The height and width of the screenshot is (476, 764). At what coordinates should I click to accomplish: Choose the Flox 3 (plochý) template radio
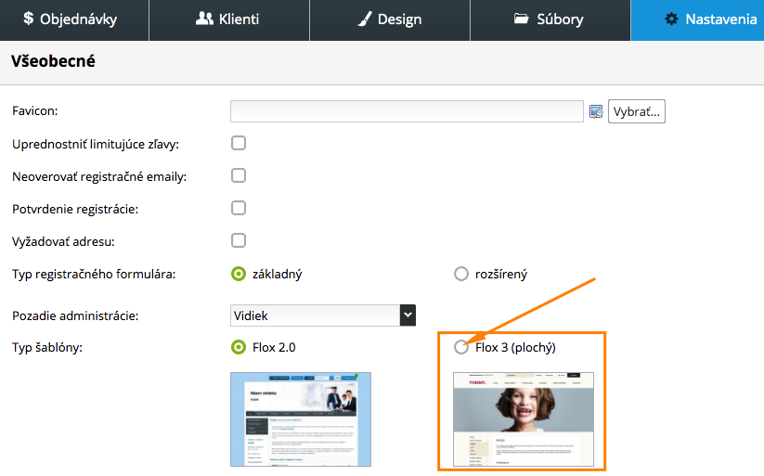pos(461,348)
